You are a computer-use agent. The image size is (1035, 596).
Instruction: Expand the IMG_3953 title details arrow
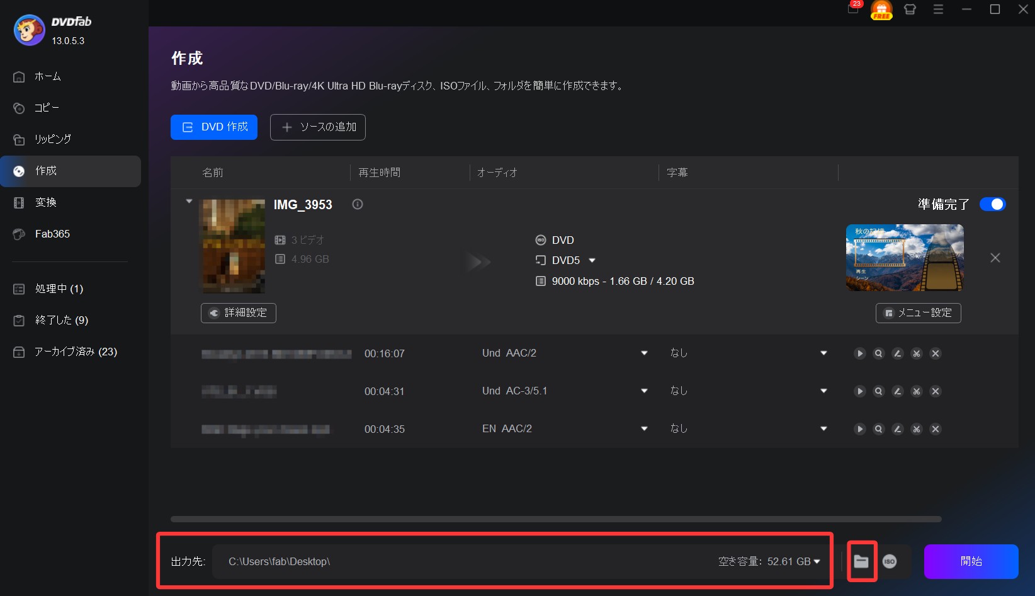pos(189,201)
